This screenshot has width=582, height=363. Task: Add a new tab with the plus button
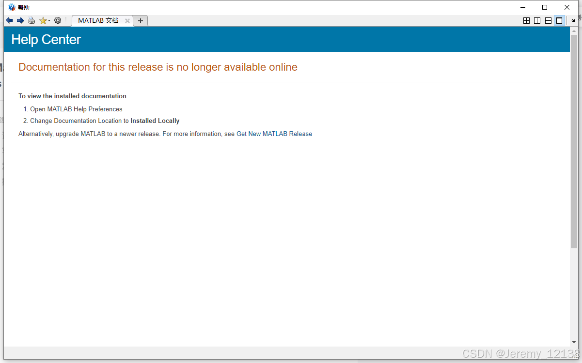pyautogui.click(x=141, y=21)
